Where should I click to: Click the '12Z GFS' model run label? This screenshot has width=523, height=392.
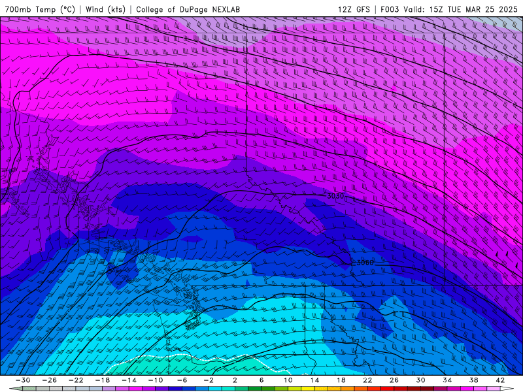point(354,9)
